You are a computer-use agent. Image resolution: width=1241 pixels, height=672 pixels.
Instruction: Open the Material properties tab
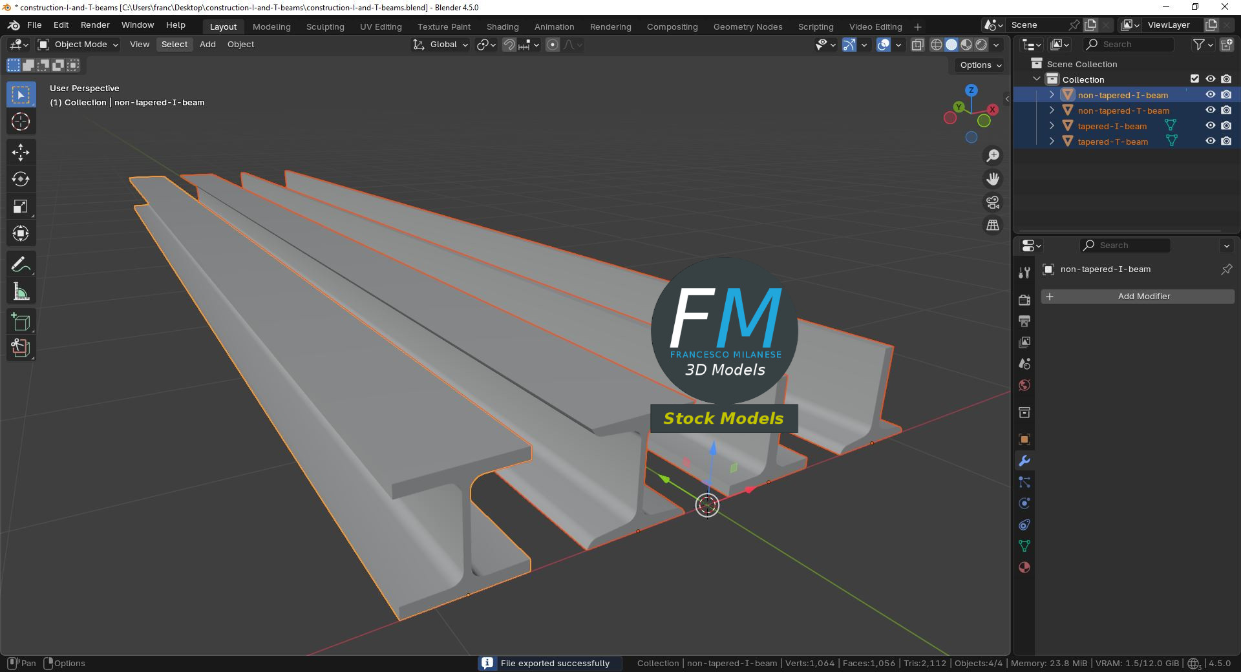coord(1024,567)
